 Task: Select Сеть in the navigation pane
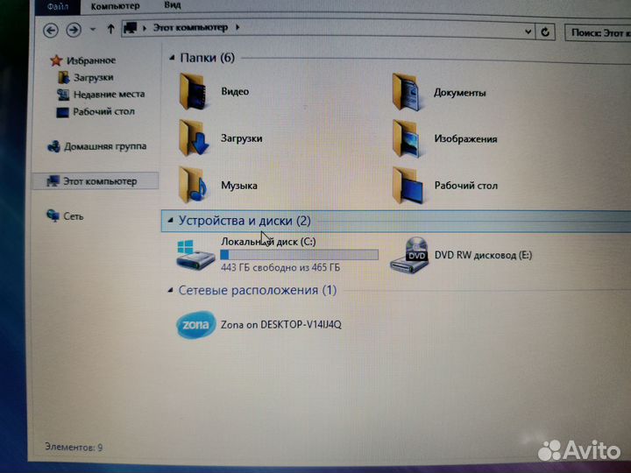74,216
